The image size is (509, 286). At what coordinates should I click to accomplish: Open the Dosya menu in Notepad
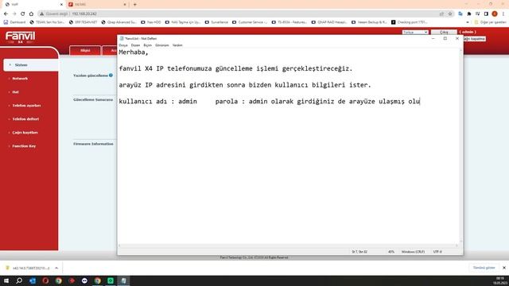point(123,45)
